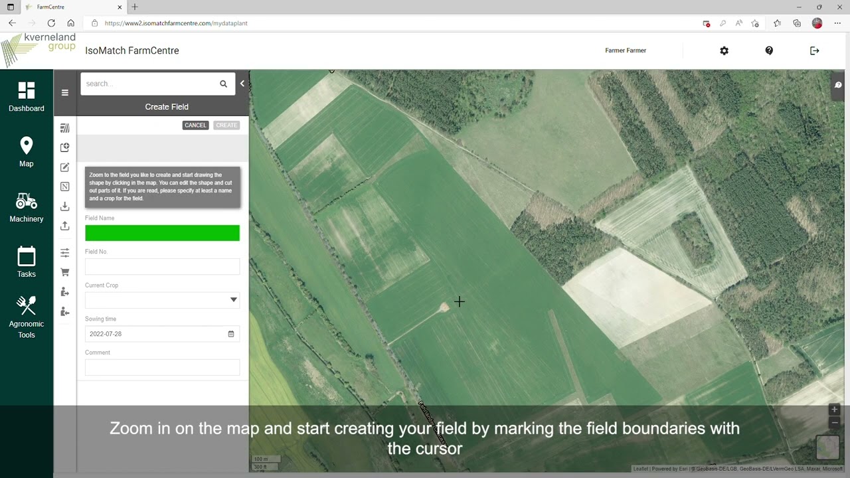
Task: Click the boxed N icon
Action: coord(65,187)
